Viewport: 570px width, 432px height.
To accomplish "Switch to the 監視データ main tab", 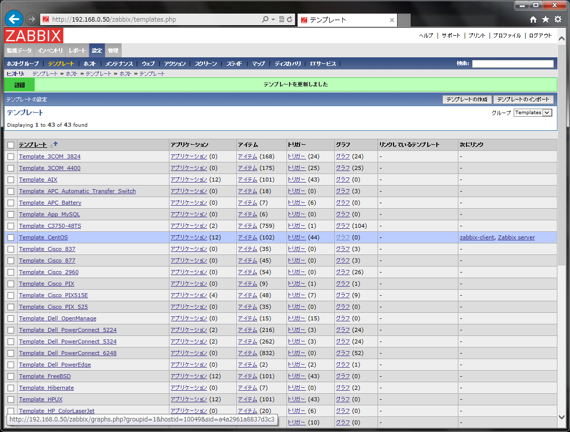I will point(19,51).
